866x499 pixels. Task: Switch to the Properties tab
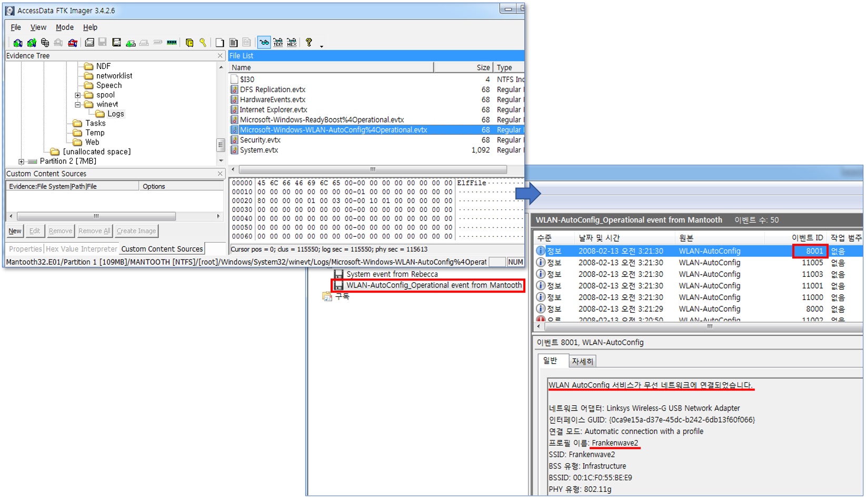pos(25,249)
